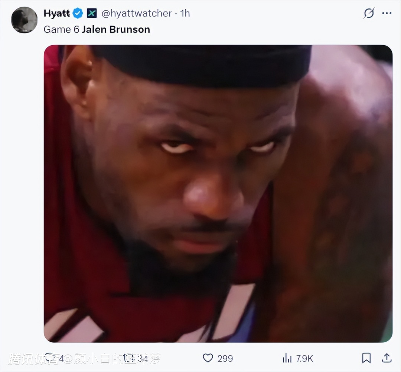Click the 7.9K view count number
Viewport: 401px width, 372px height.
[304, 358]
